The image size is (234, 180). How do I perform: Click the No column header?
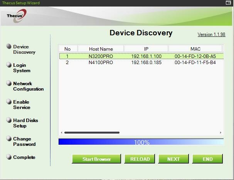[x=68, y=49]
